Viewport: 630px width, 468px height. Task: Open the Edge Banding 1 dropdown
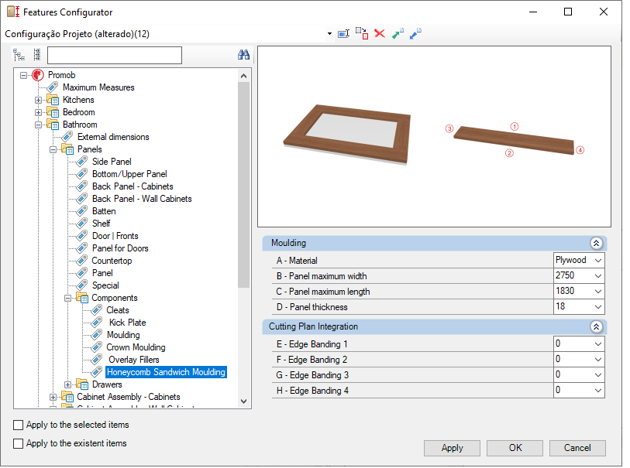(x=598, y=344)
